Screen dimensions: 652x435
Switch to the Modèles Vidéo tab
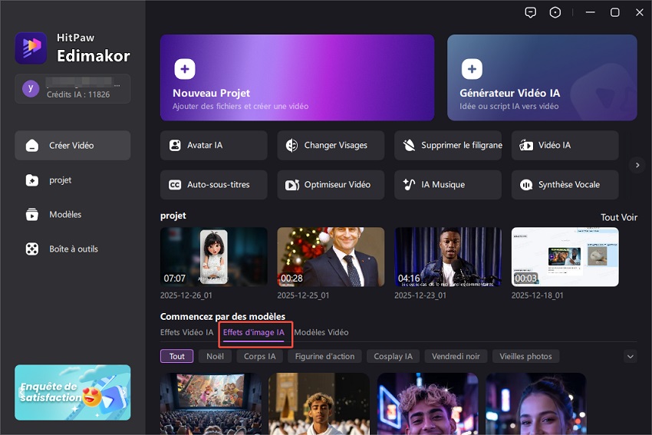321,332
